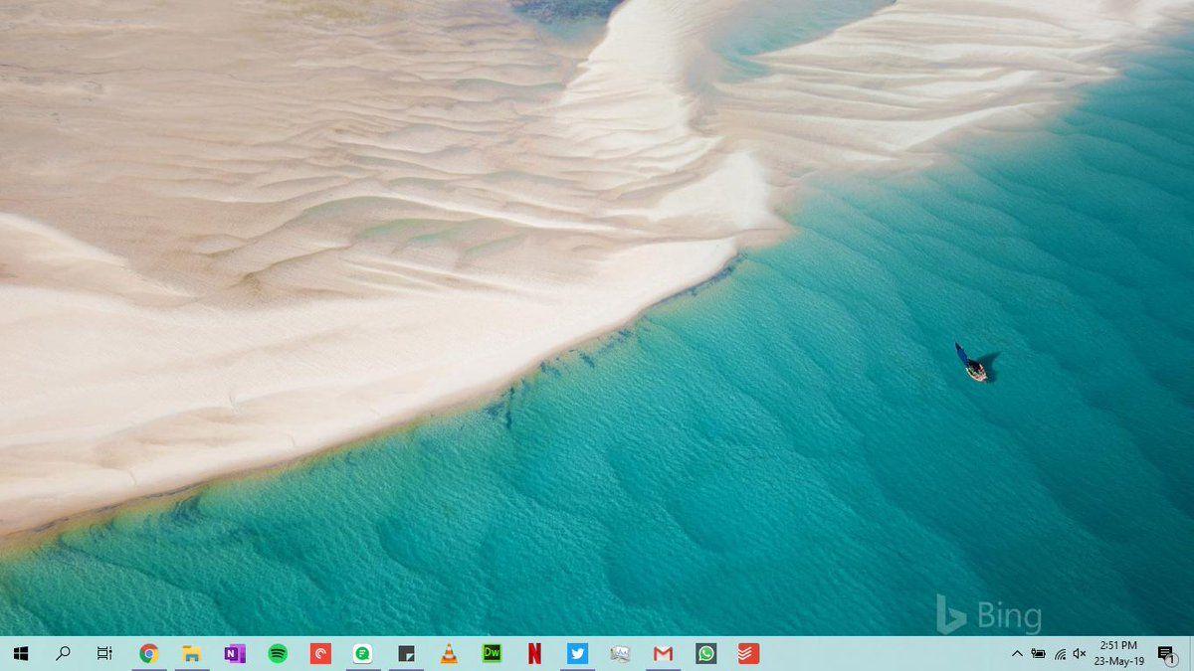The width and height of the screenshot is (1194, 671).
Task: Open Windows Search
Action: point(64,654)
